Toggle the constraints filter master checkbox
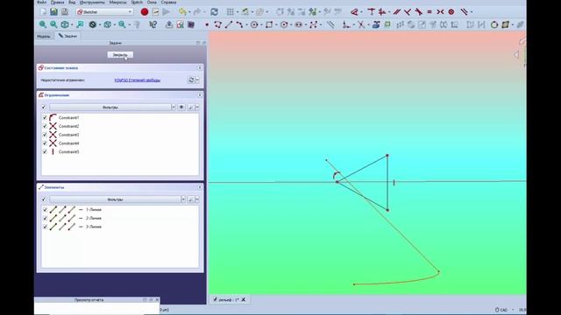The height and width of the screenshot is (315, 561). (x=44, y=107)
